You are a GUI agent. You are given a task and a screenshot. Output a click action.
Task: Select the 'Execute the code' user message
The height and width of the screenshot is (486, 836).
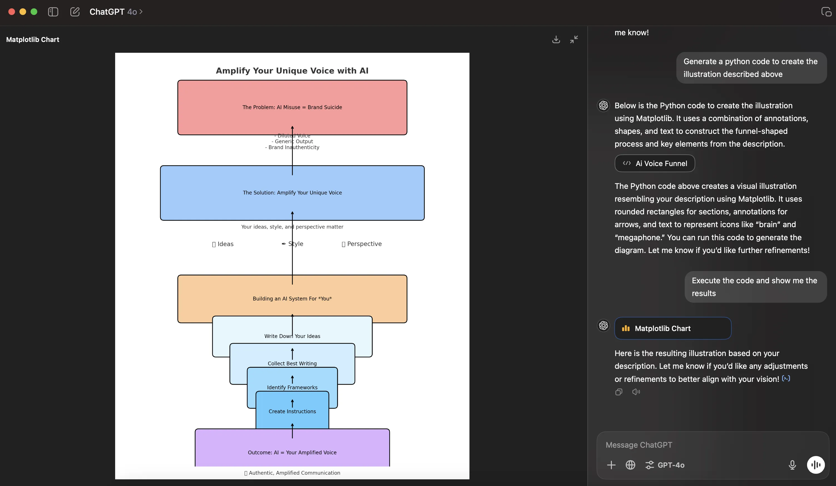[755, 287]
